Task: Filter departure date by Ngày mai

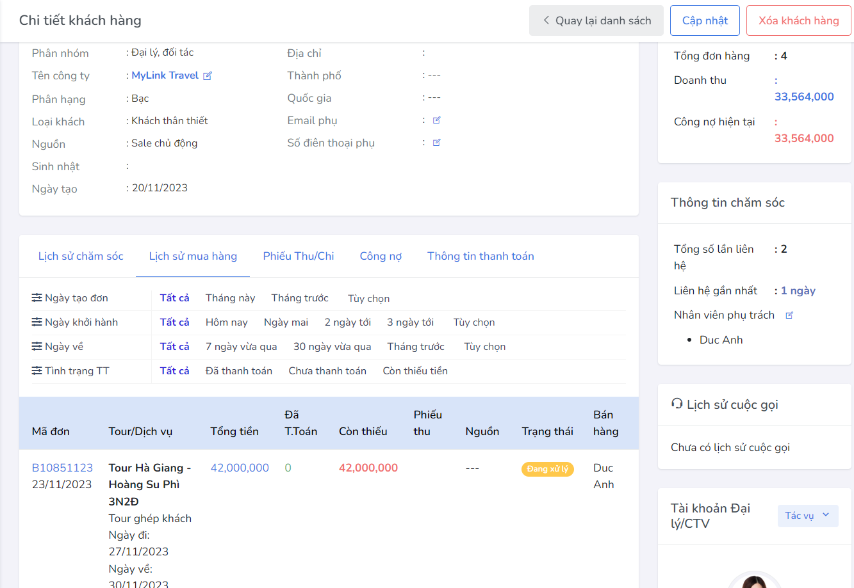Action: tap(286, 322)
